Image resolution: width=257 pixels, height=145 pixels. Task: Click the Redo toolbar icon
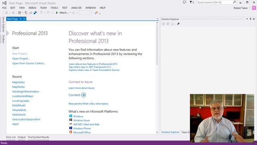pos(48,12)
